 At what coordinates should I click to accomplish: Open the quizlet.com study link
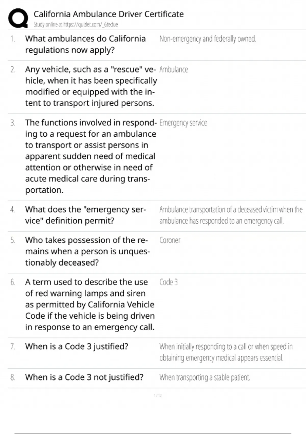(76, 25)
